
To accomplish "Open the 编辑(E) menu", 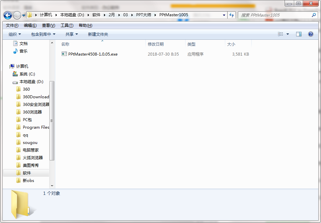I will (30, 25).
